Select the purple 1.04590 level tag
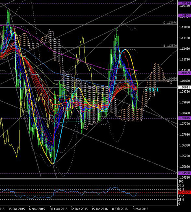Viewport: 191px width, 212px height. point(185,173)
